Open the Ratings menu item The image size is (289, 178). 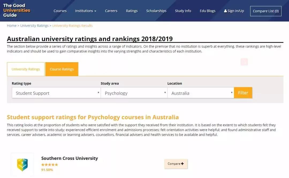coord(132,11)
